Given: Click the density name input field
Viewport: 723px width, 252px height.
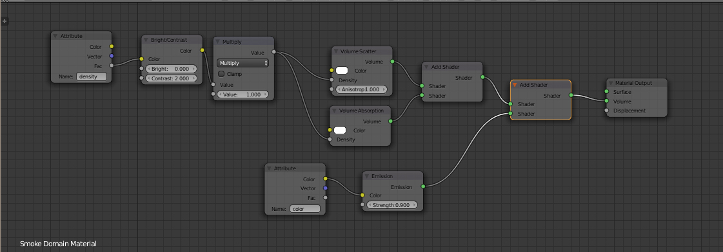Looking at the screenshot, I should [92, 76].
